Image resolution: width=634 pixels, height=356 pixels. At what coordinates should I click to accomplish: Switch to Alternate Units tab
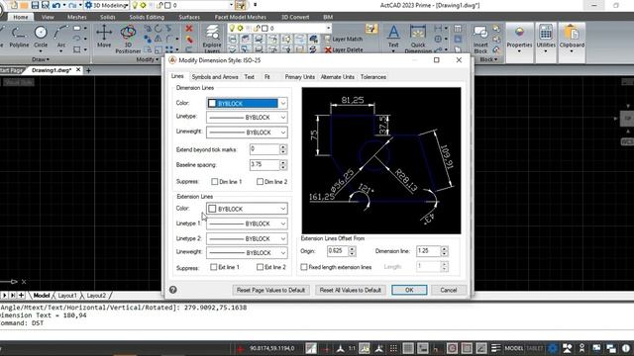point(338,77)
